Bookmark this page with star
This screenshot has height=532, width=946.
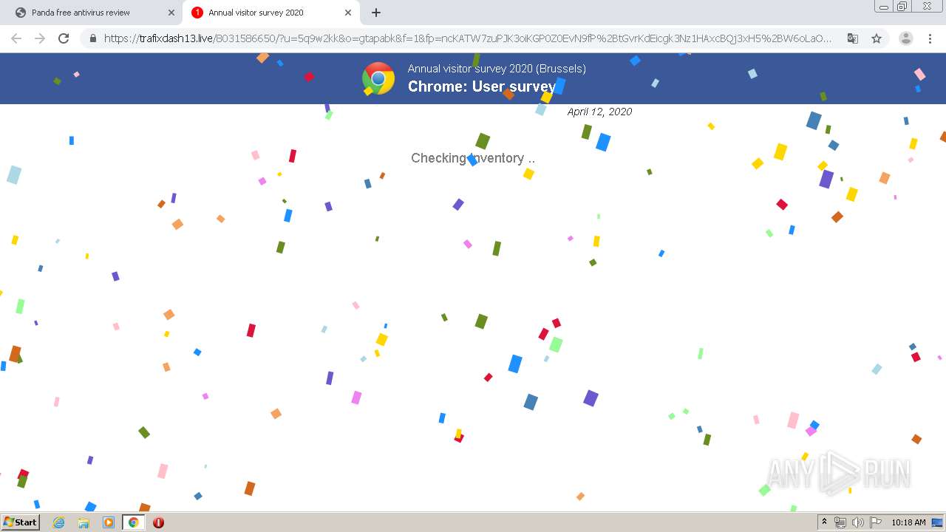(877, 38)
